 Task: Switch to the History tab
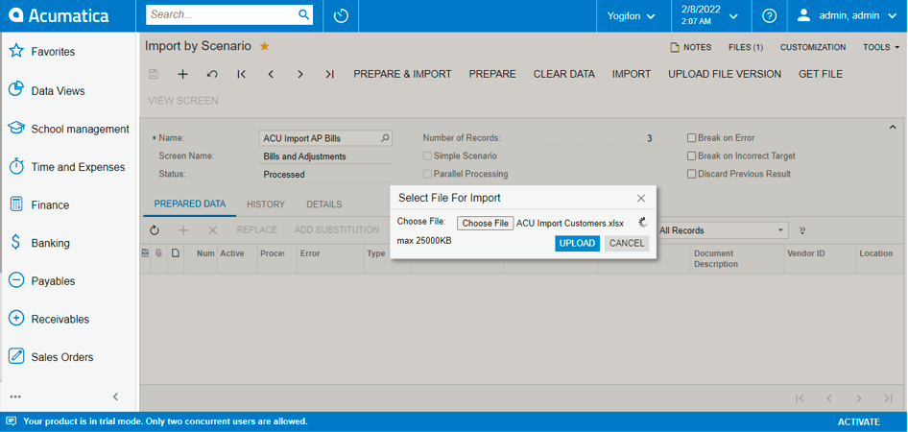click(266, 204)
